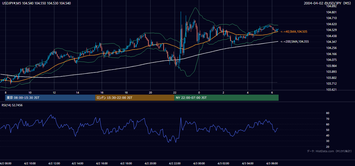Viewport: 355px width, 166px height.
Task: Click the 4/2 08:00 date label
Action: click(x=6, y=163)
